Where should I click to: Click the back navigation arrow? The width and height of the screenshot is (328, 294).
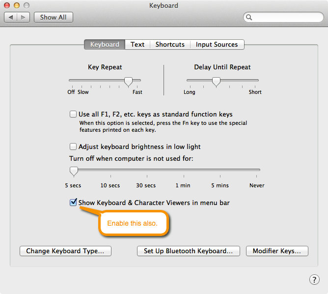(x=11, y=17)
